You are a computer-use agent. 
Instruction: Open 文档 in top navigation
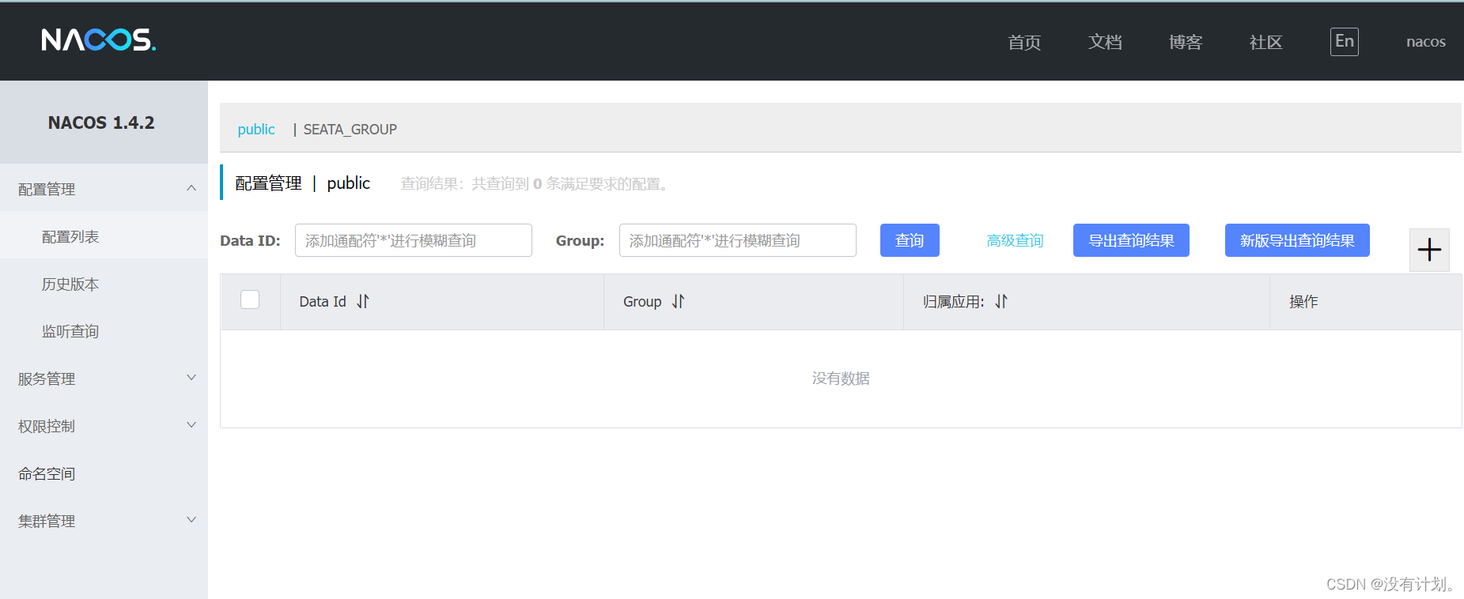(x=1105, y=42)
